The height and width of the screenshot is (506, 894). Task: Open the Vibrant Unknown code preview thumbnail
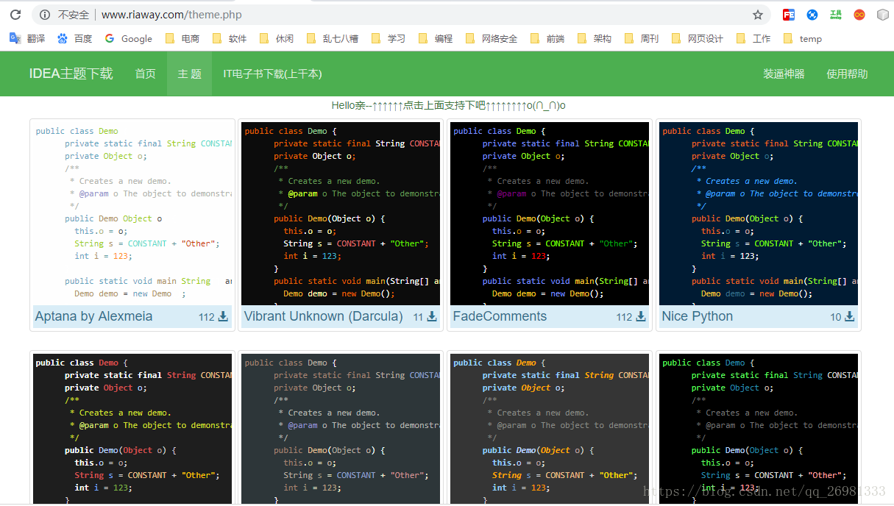click(341, 213)
